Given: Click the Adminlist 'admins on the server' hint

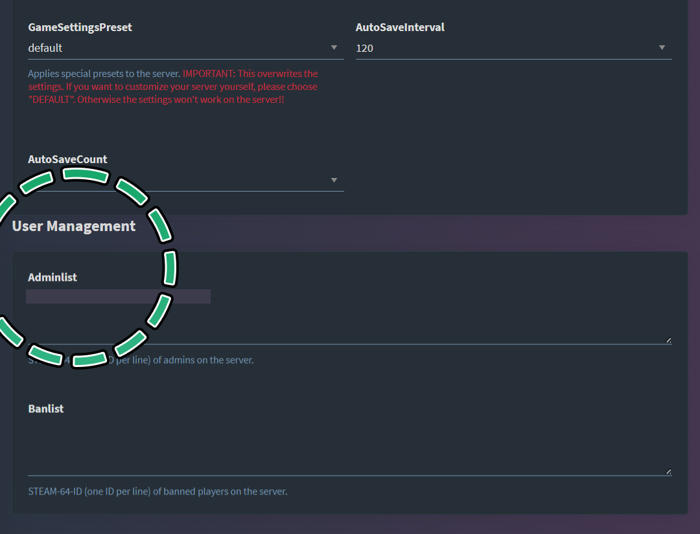Looking at the screenshot, I should (x=194, y=360).
